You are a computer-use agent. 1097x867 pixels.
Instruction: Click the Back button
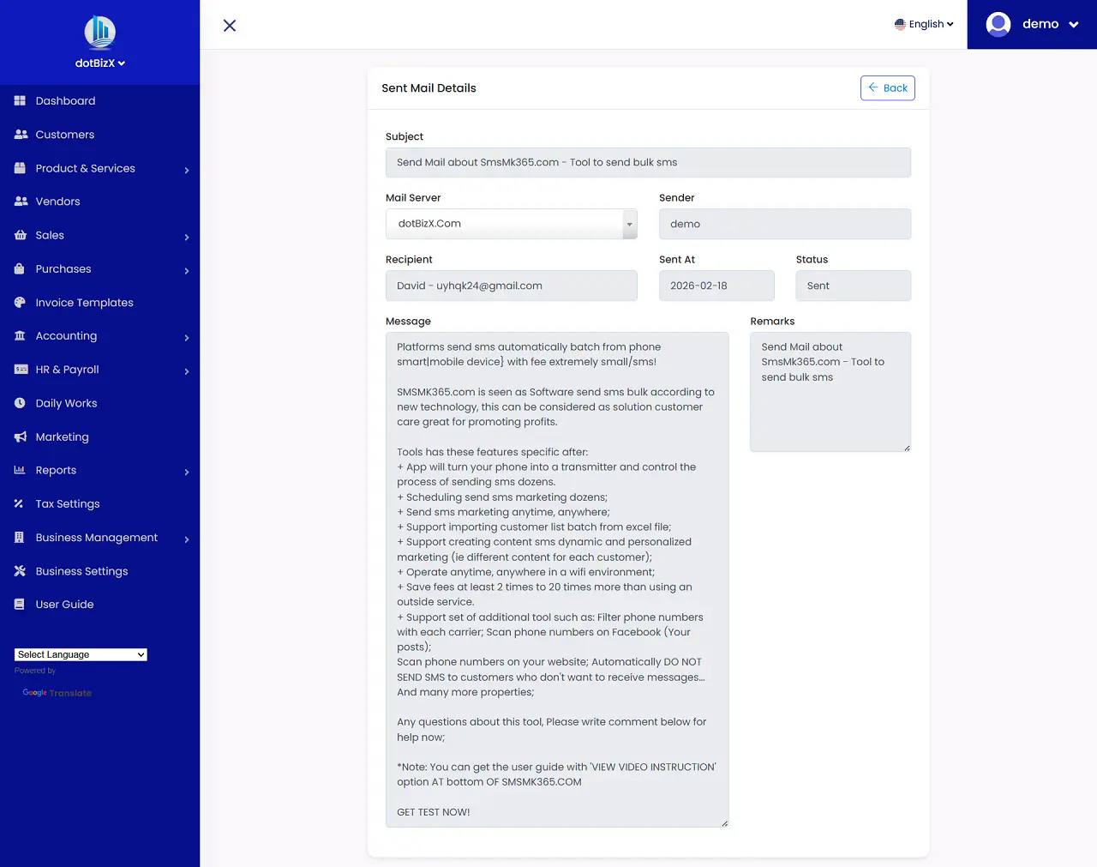[x=887, y=87]
